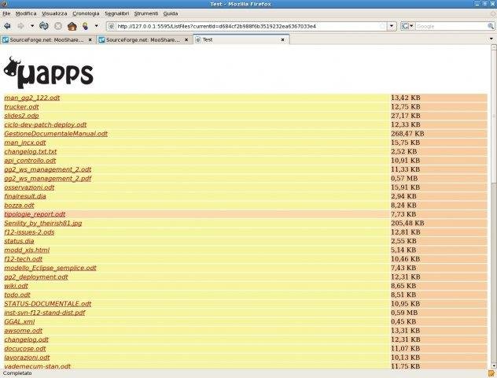The image size is (497, 378).
Task: Open the Segnalibri menu
Action: click(117, 13)
